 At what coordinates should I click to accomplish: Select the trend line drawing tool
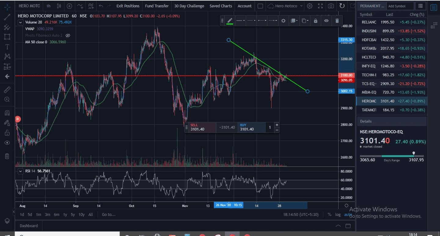(x=7, y=17)
